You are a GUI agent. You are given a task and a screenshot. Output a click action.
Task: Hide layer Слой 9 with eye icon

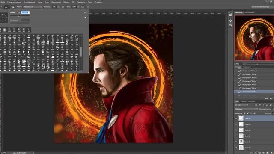point(236,142)
